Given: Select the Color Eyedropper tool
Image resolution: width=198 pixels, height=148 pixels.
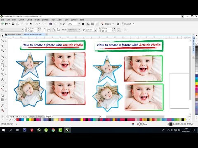Looking at the screenshot, I should coord(2,106).
